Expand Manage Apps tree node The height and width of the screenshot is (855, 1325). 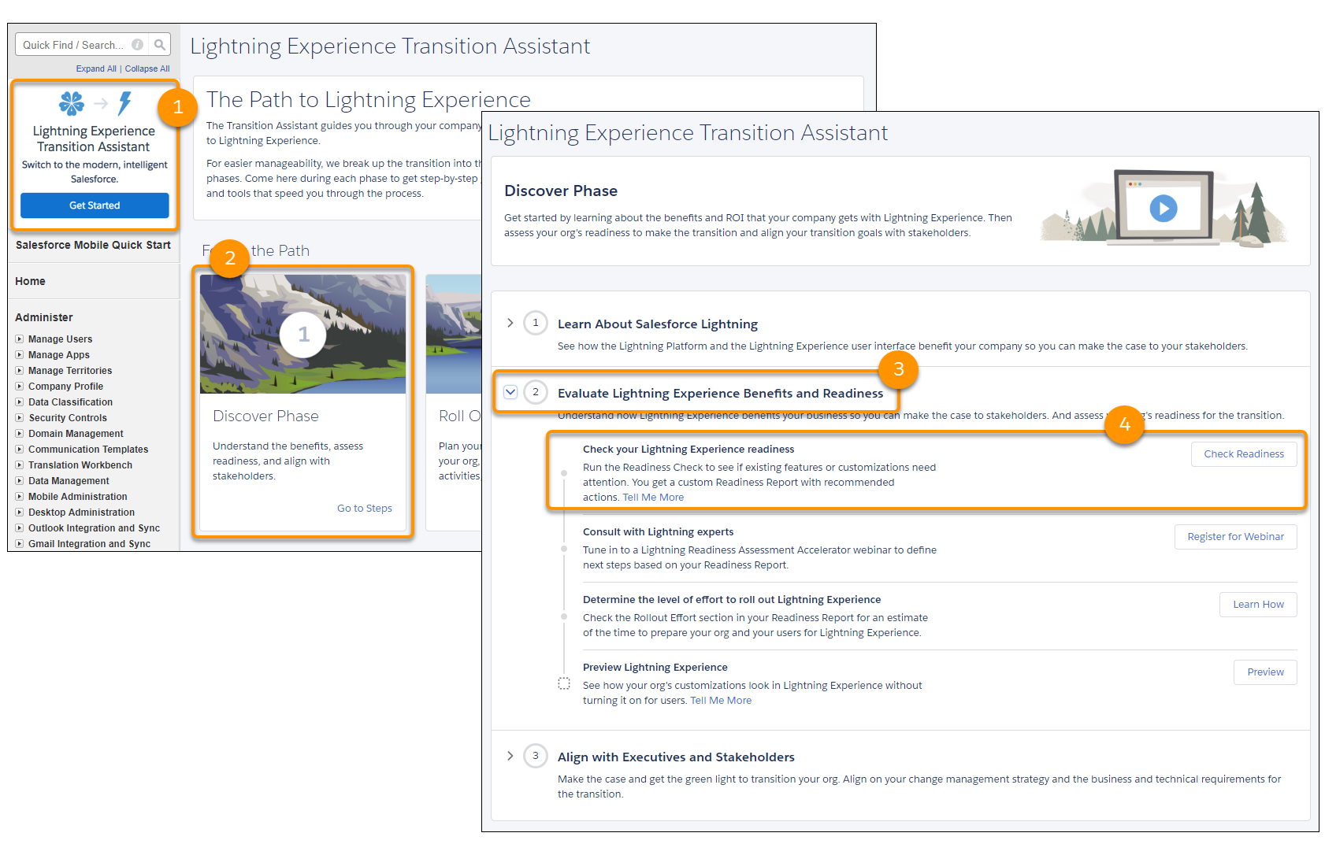click(20, 355)
